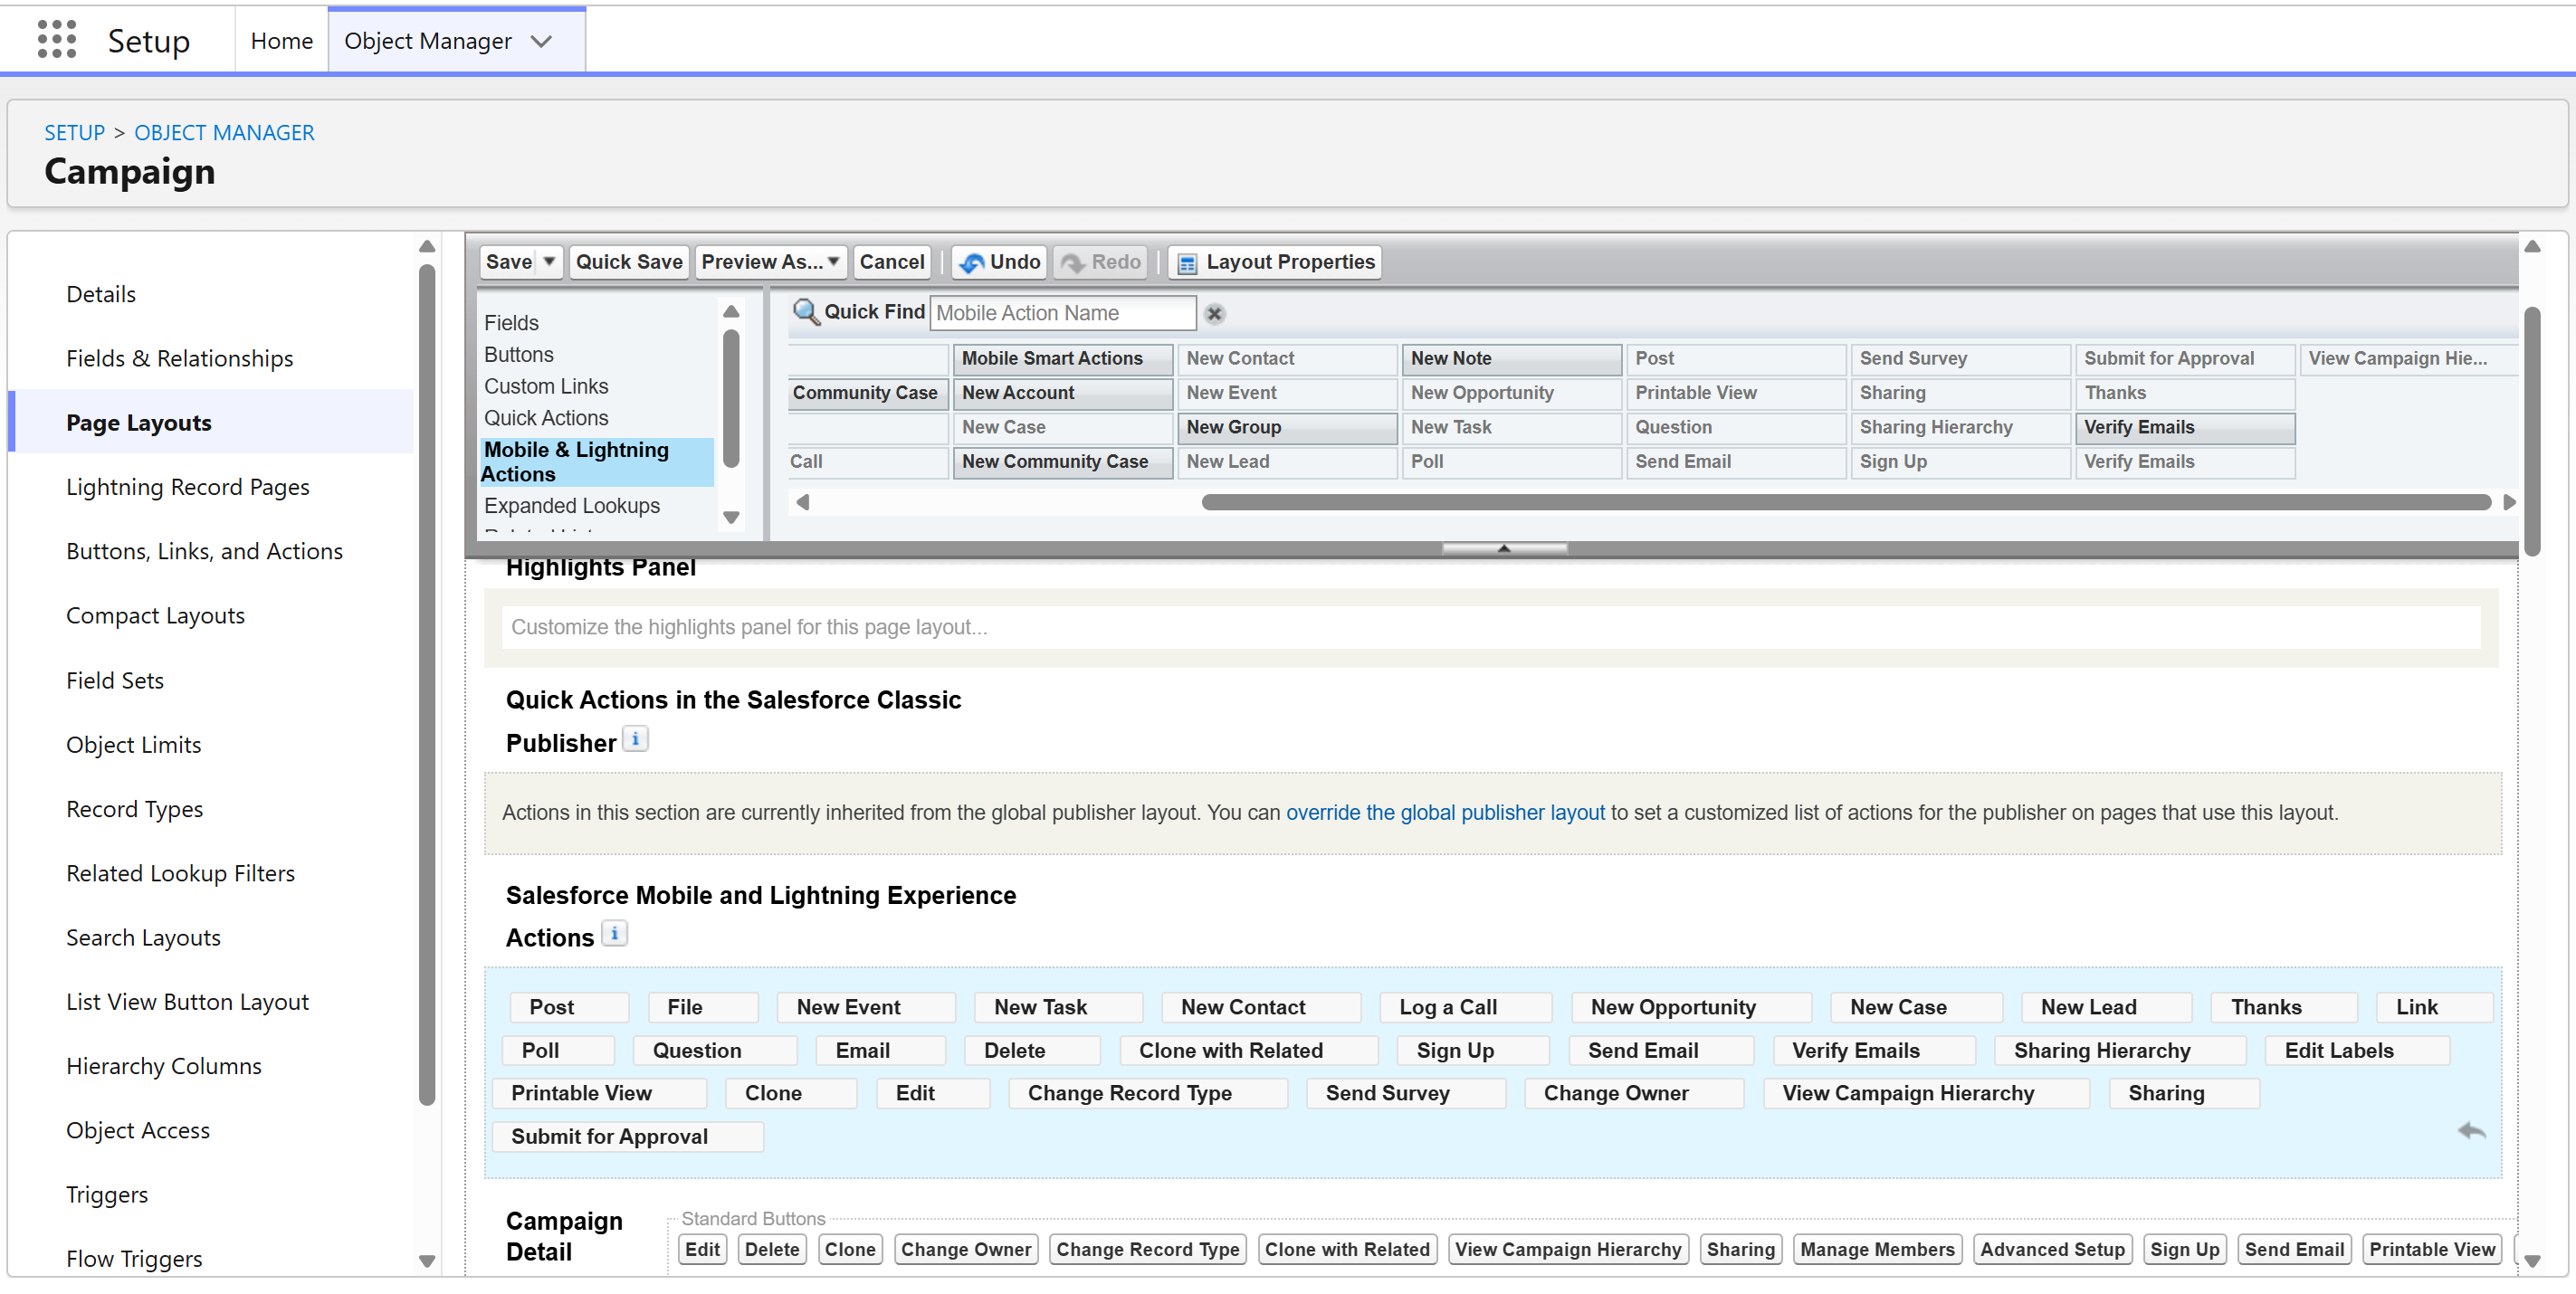Open Fields & Relationships in the sidebar

pyautogui.click(x=180, y=358)
